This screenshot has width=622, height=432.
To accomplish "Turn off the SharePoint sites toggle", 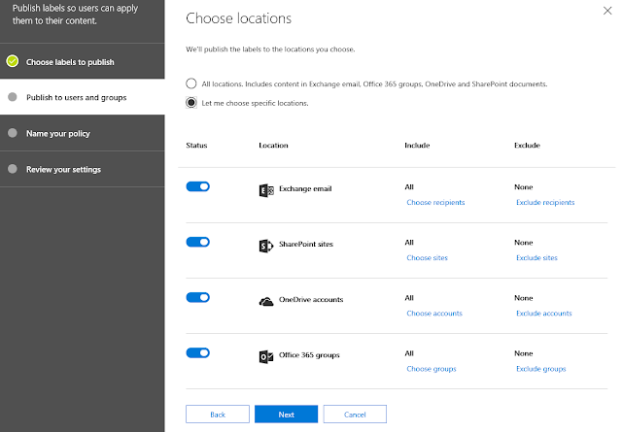I will tap(197, 242).
